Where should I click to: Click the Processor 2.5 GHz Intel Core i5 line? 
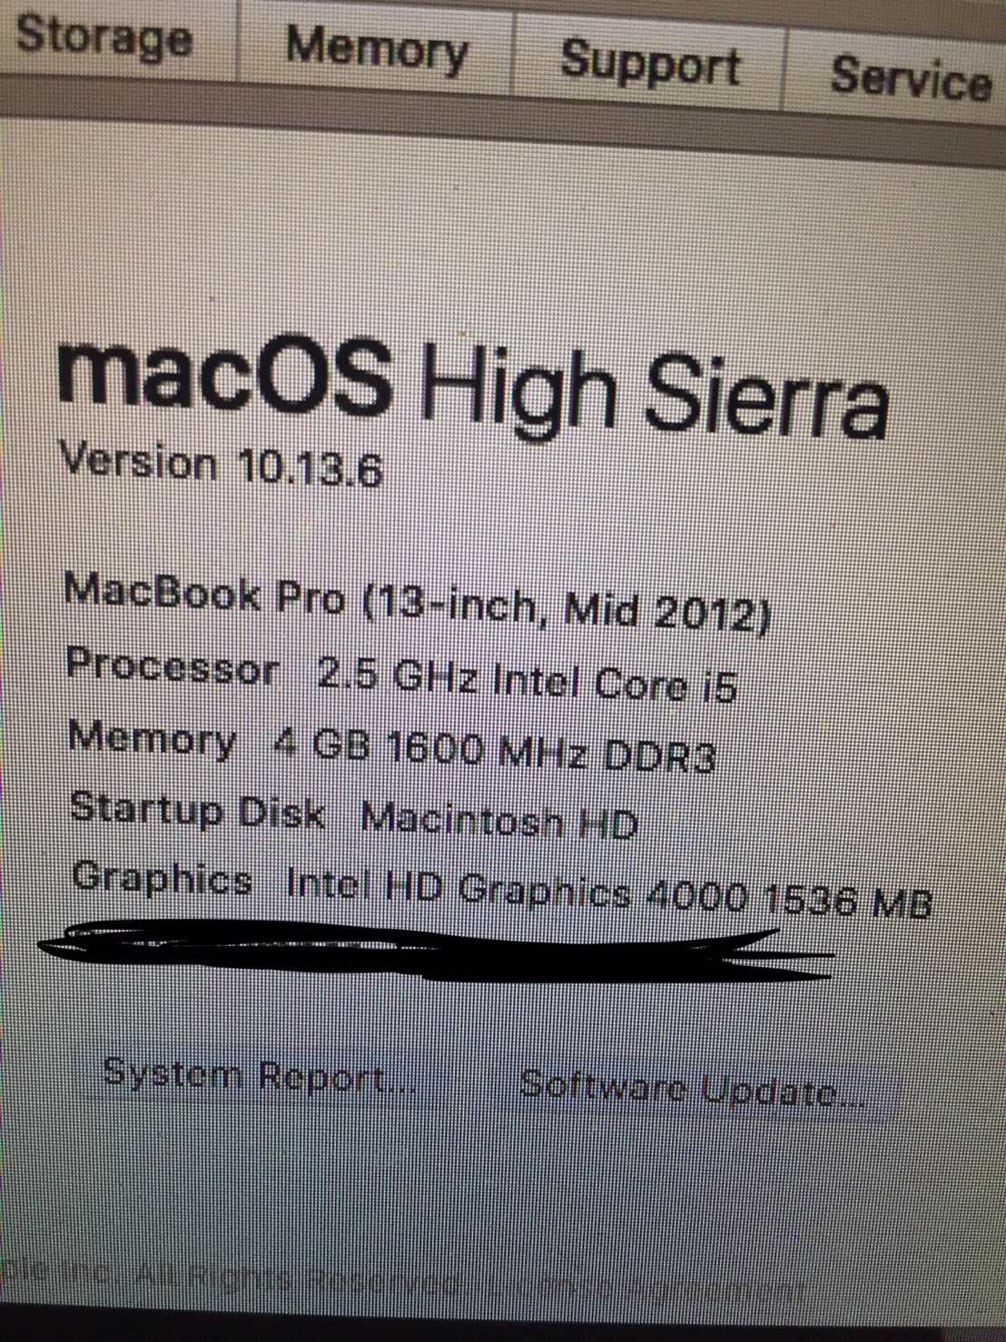click(x=401, y=676)
